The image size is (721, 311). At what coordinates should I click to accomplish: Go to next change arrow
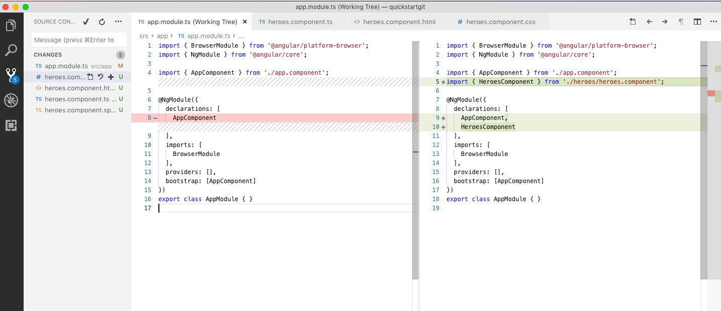click(x=665, y=22)
